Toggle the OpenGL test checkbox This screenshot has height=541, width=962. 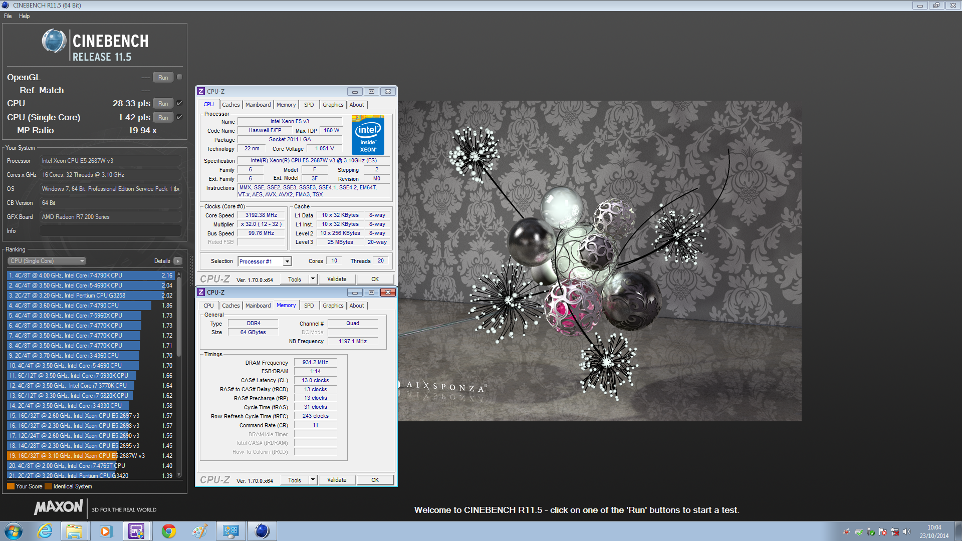point(179,77)
